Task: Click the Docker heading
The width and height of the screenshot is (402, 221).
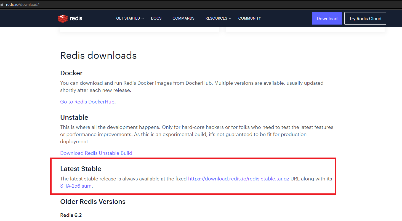Action: [71, 73]
